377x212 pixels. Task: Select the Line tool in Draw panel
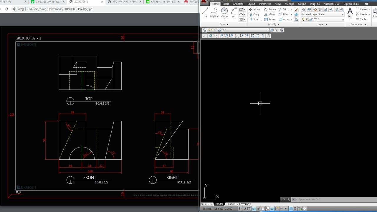click(x=205, y=13)
